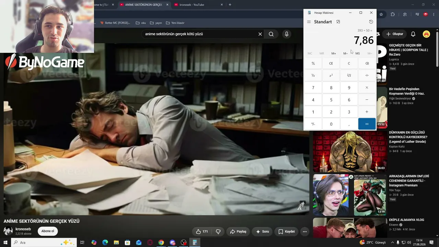Screen dimensions: 439x247
Task: Click digit 0 on Calculator keypad
Action: coord(331,124)
